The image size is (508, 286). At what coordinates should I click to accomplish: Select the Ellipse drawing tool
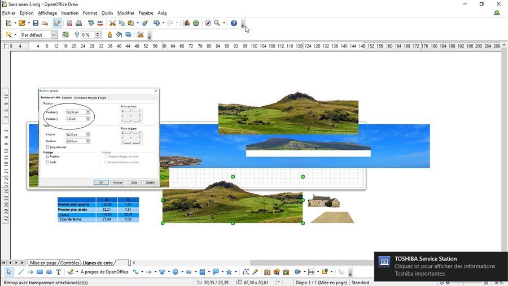click(49, 272)
